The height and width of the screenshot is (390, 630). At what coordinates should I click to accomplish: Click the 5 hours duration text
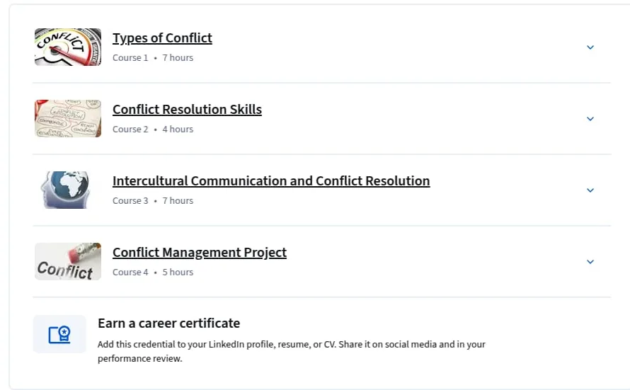click(178, 273)
